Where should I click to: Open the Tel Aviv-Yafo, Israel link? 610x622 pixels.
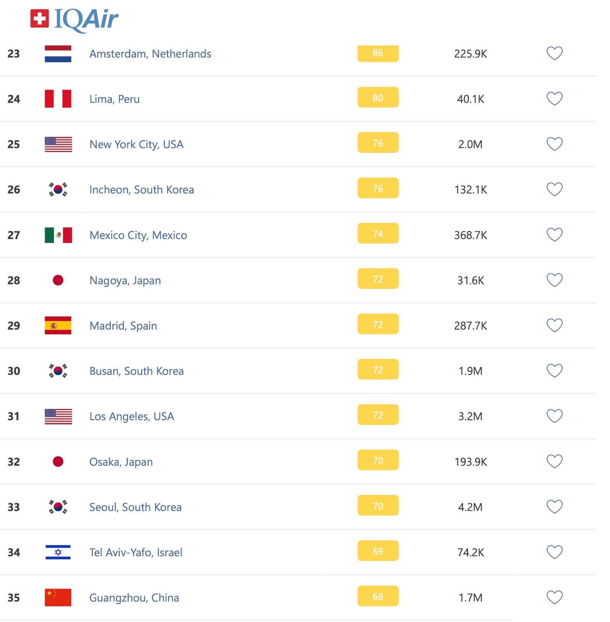point(136,552)
